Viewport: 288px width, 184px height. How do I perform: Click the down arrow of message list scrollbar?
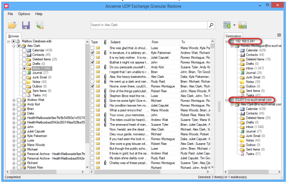pos(212,167)
